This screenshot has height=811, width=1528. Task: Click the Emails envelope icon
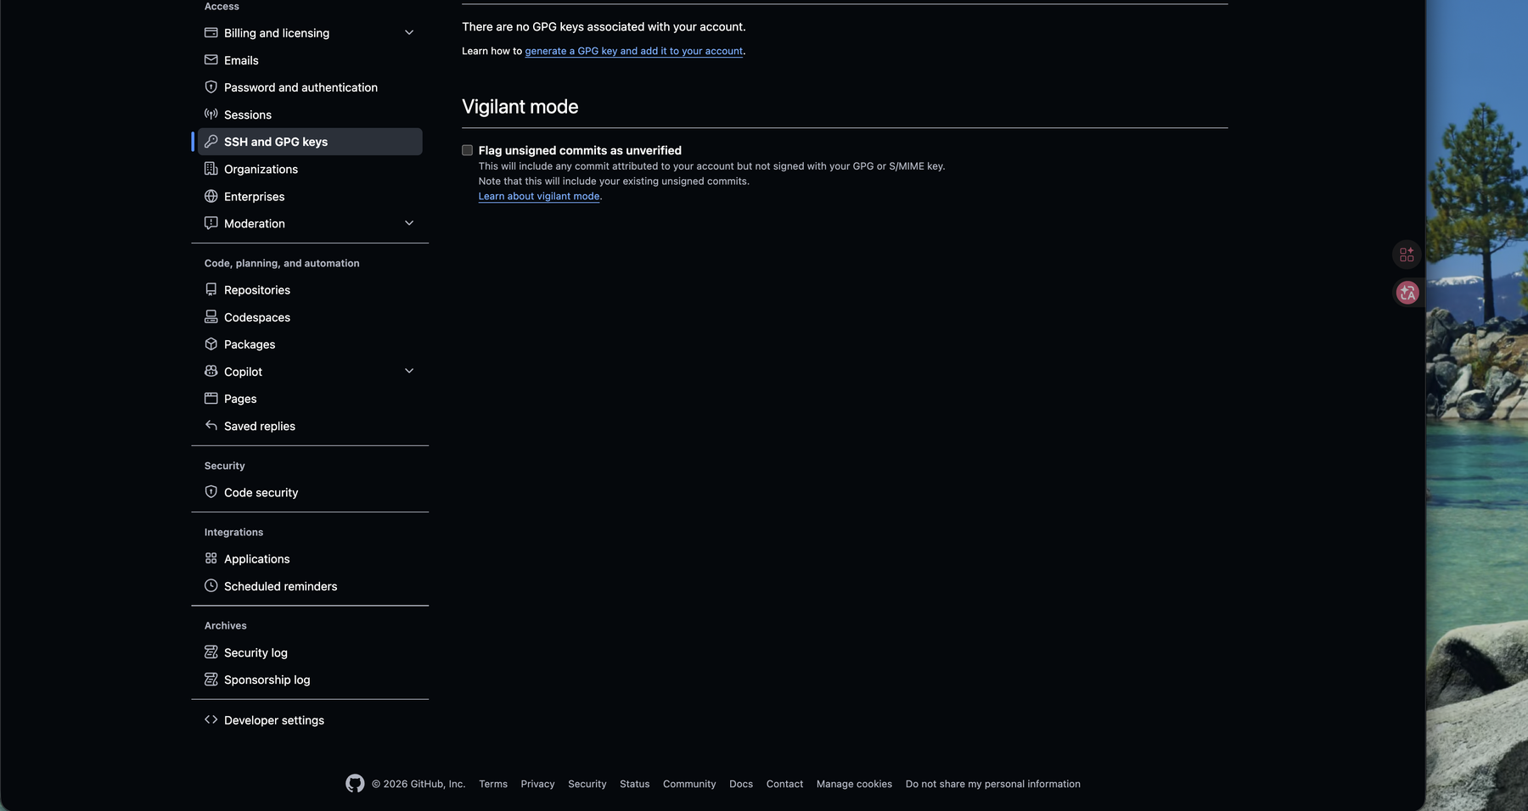(211, 59)
